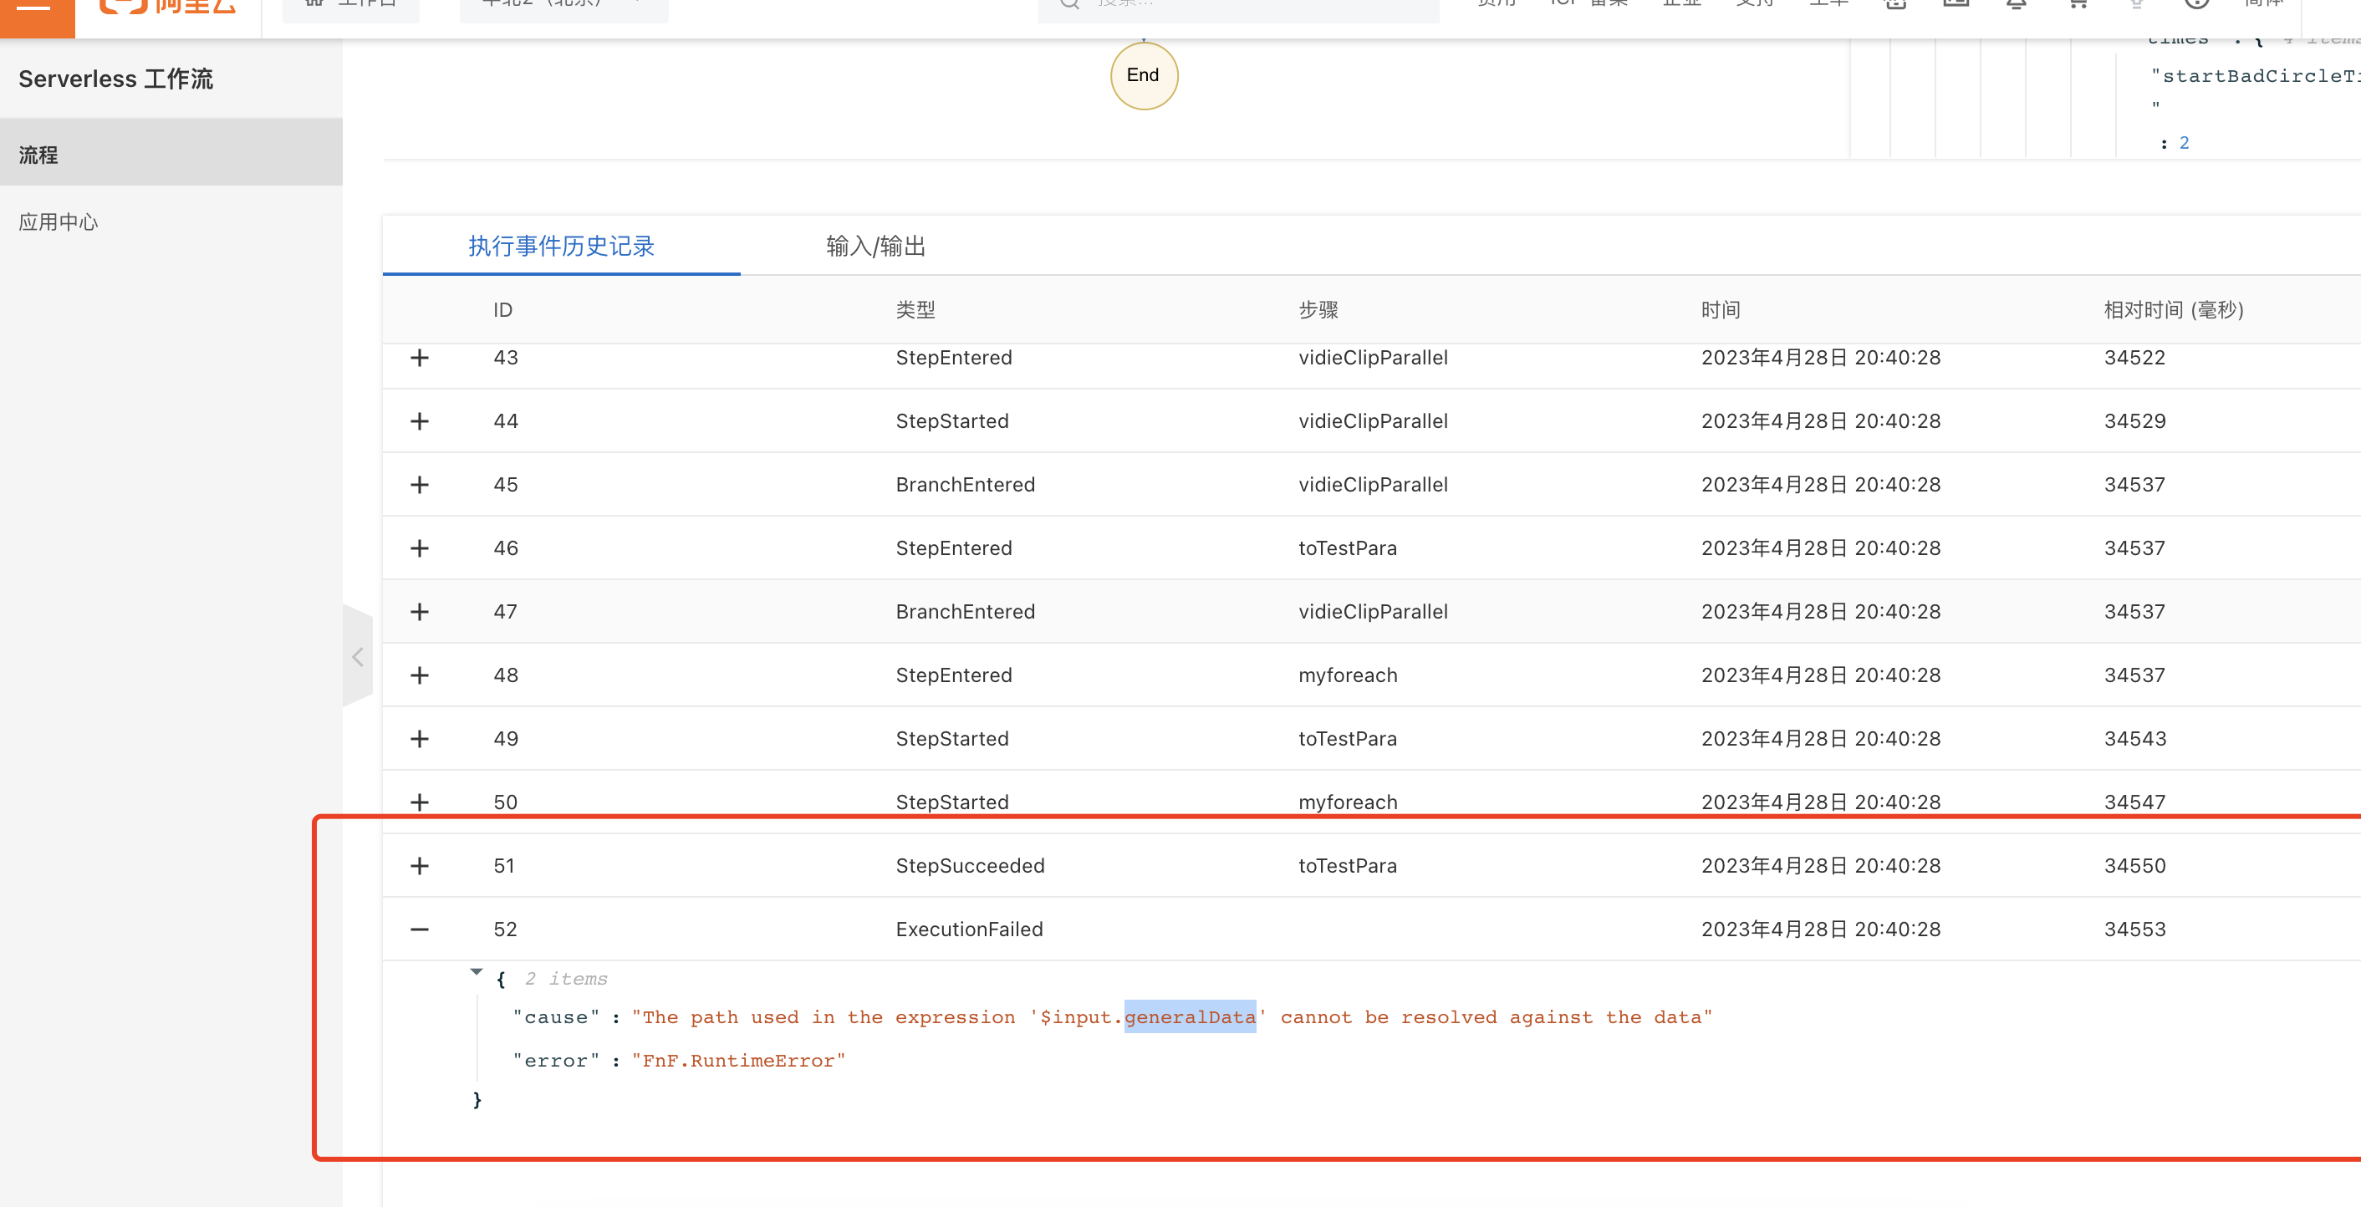
Task: Click myforeach step in row 50
Action: tap(1348, 802)
